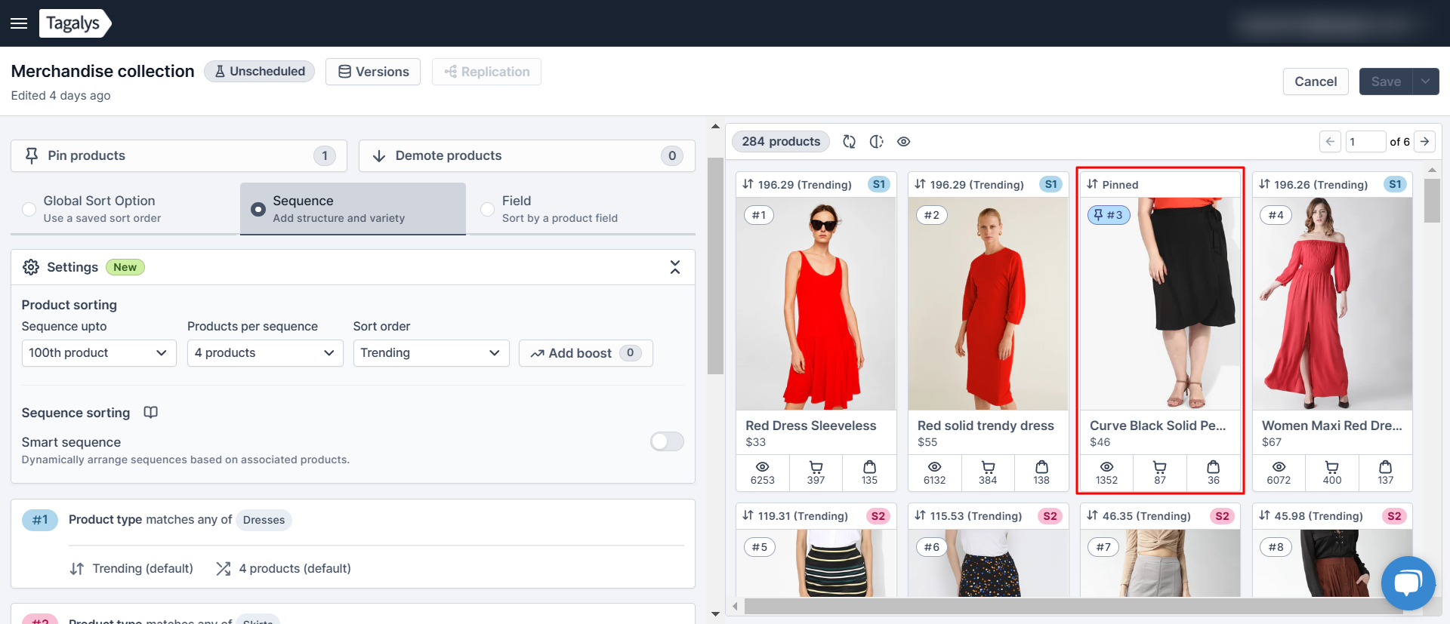Click the refresh products icon

click(x=850, y=142)
